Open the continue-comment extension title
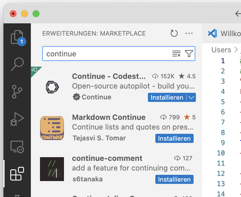Screen dimensions: 241x197 click(x=107, y=158)
